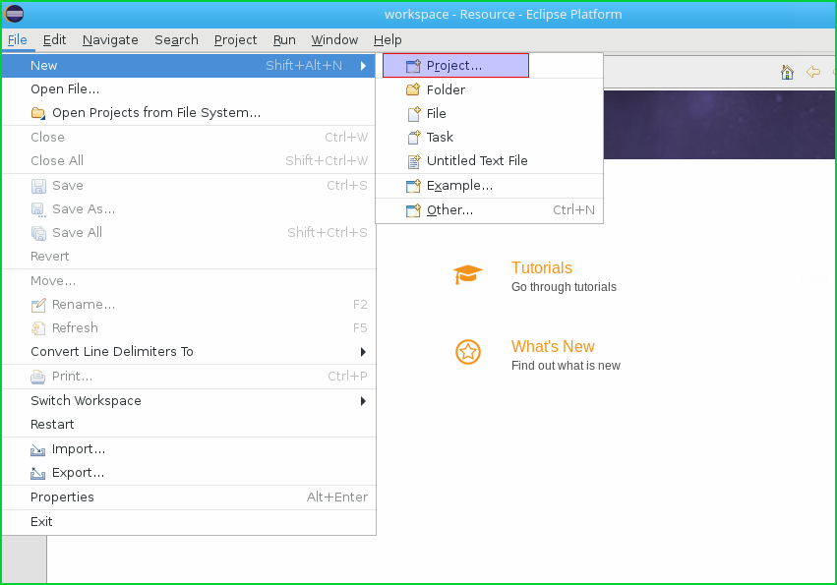
Task: Open the Edit menu
Action: 54,40
